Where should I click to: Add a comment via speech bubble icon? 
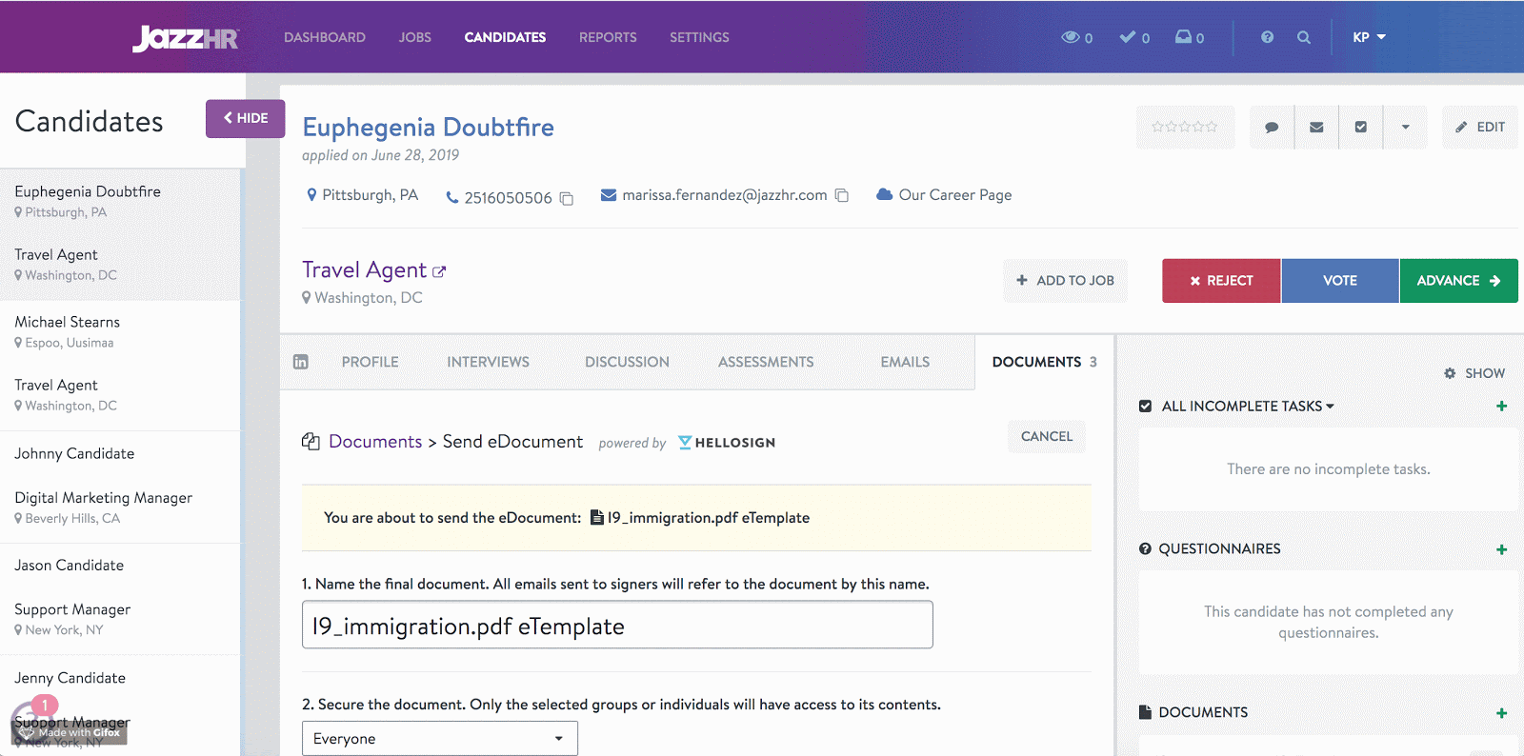[1272, 128]
